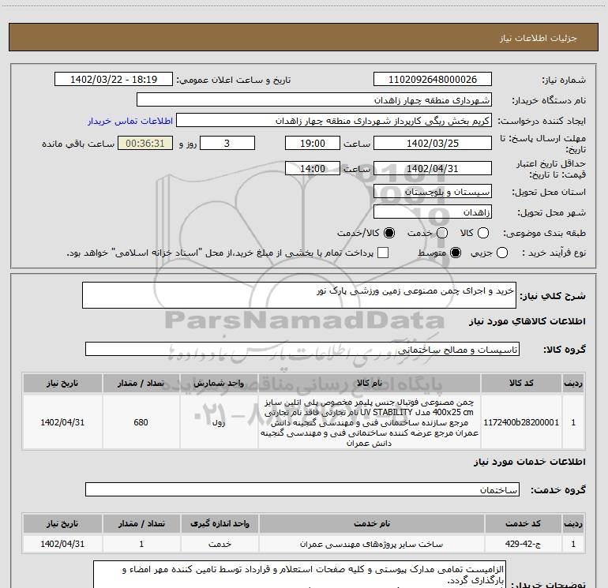Click the goods table header نام کالا

pyautogui.click(x=370, y=383)
